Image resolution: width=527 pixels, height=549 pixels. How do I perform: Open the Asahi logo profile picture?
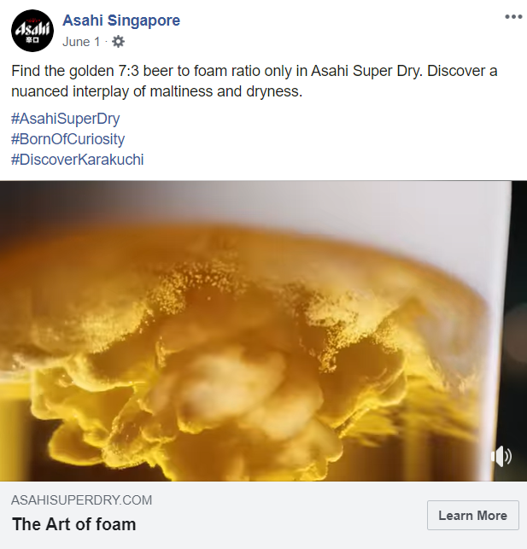[x=32, y=31]
